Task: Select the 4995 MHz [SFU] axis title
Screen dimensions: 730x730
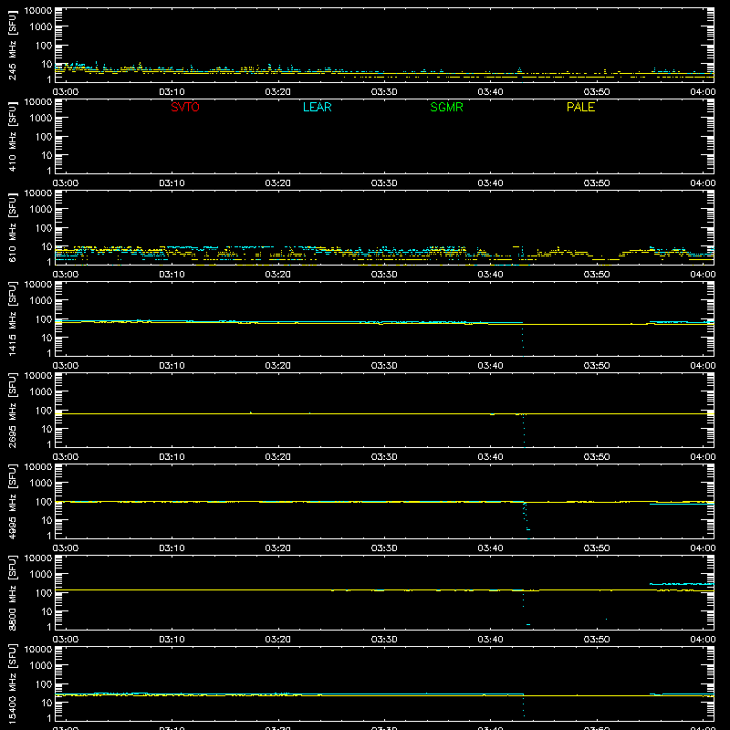Action: [13, 502]
